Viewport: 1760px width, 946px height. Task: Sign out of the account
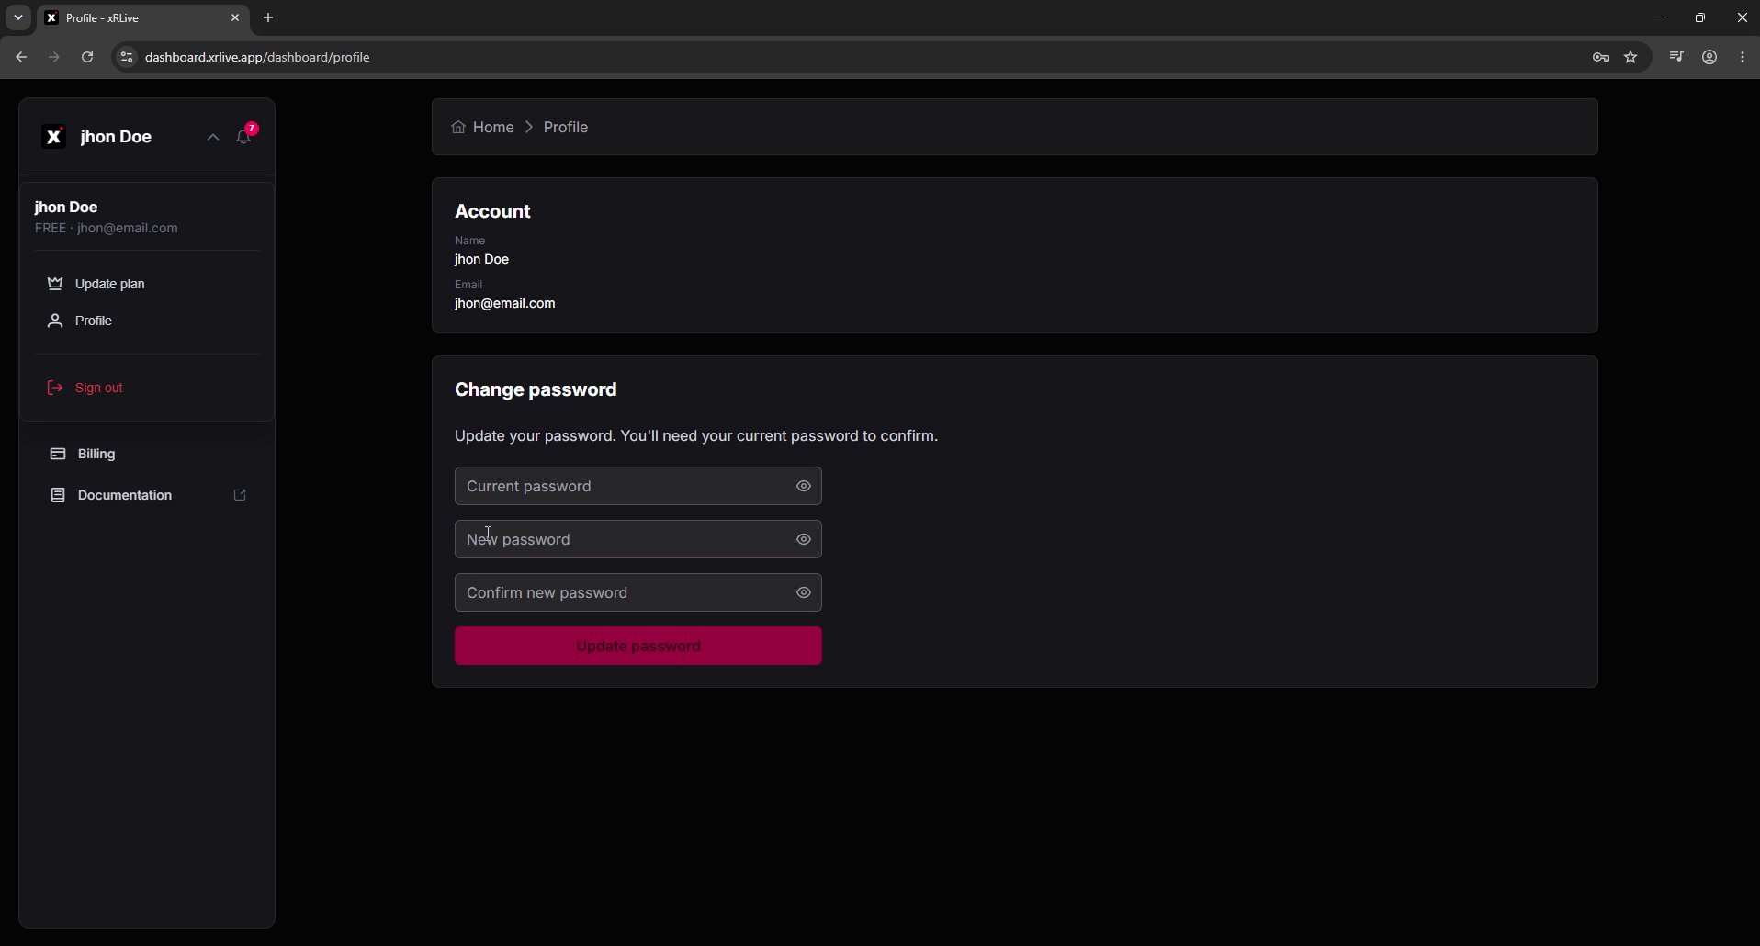pos(147,388)
